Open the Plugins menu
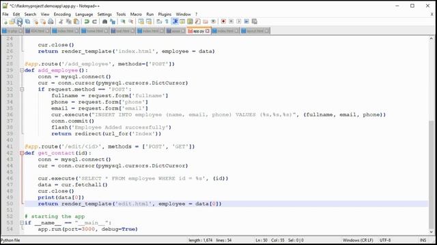This screenshot has width=437, height=245. click(x=165, y=14)
